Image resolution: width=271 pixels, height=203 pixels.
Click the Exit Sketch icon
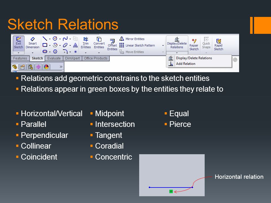(18, 43)
